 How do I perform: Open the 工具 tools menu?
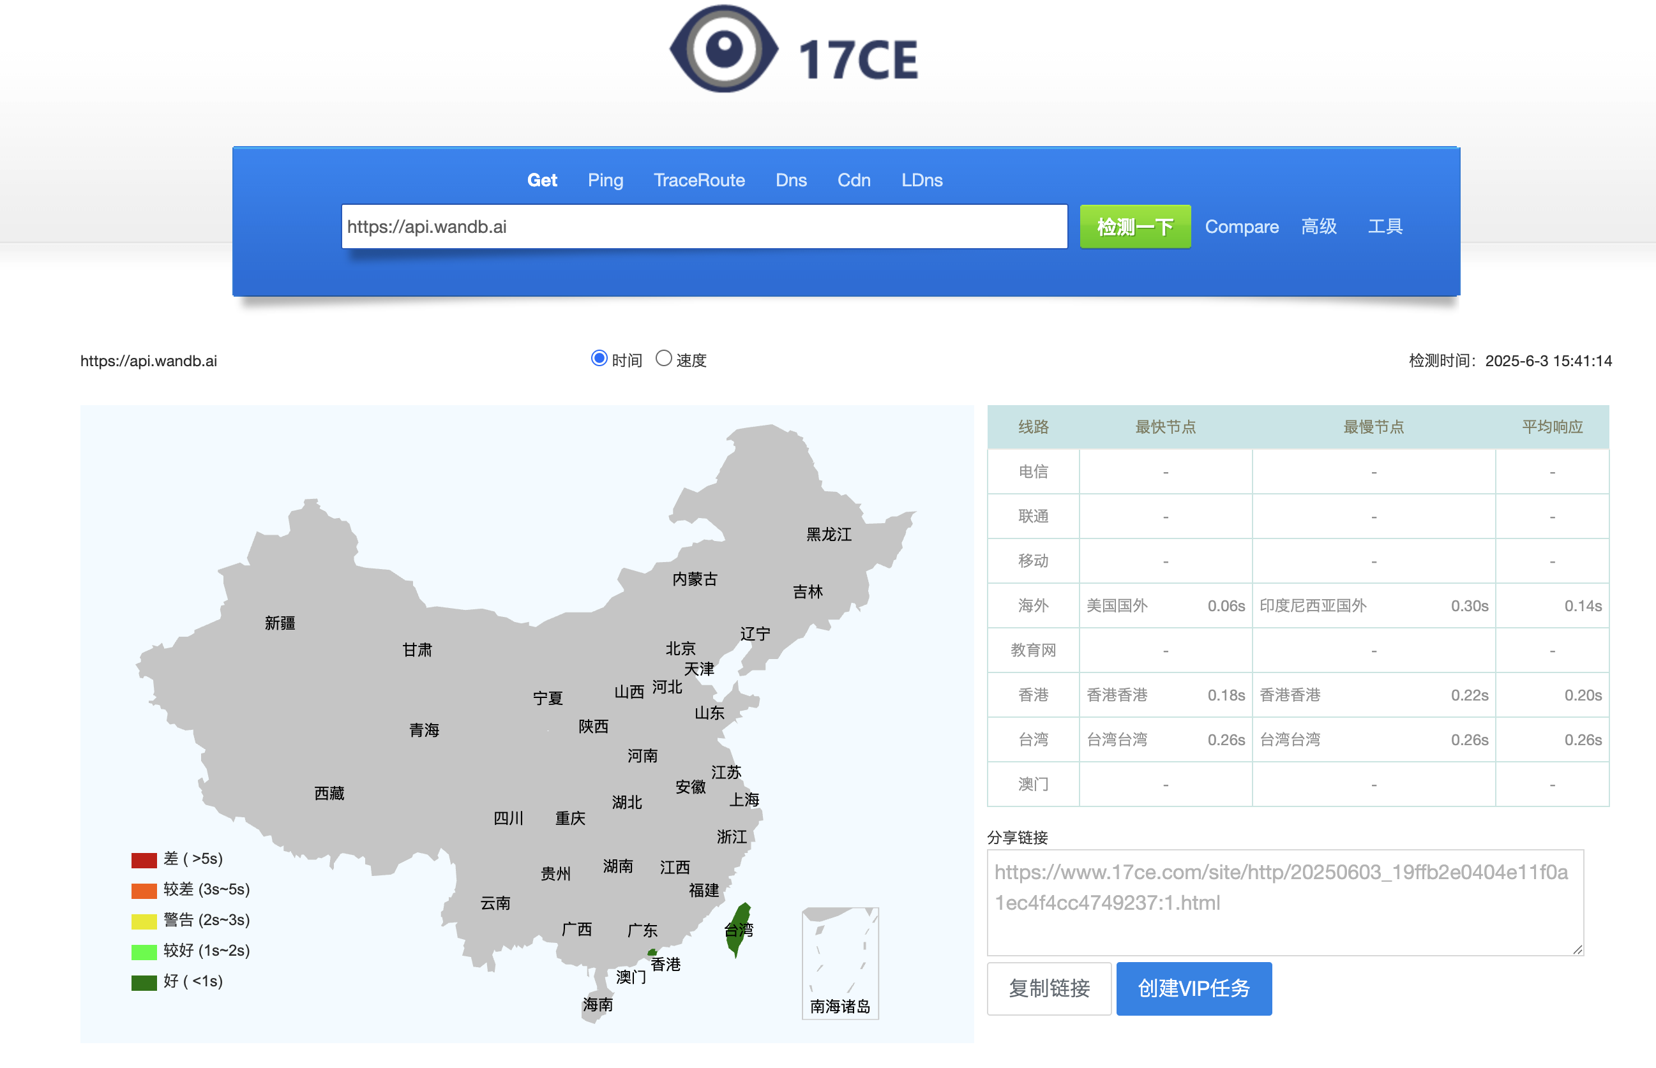pos(1385,226)
